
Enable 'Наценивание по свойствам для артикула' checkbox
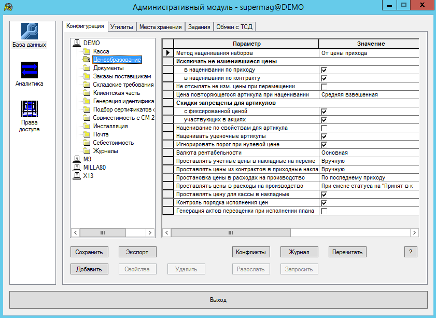[324, 128]
